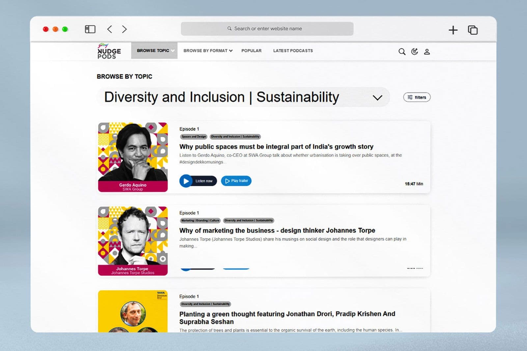
Task: Open the filters button
Action: click(x=417, y=97)
